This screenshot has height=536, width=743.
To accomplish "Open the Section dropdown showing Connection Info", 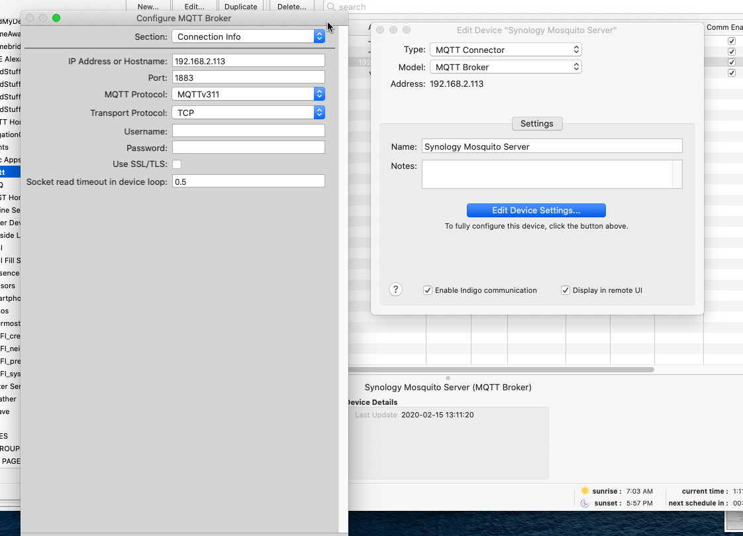I will (248, 36).
